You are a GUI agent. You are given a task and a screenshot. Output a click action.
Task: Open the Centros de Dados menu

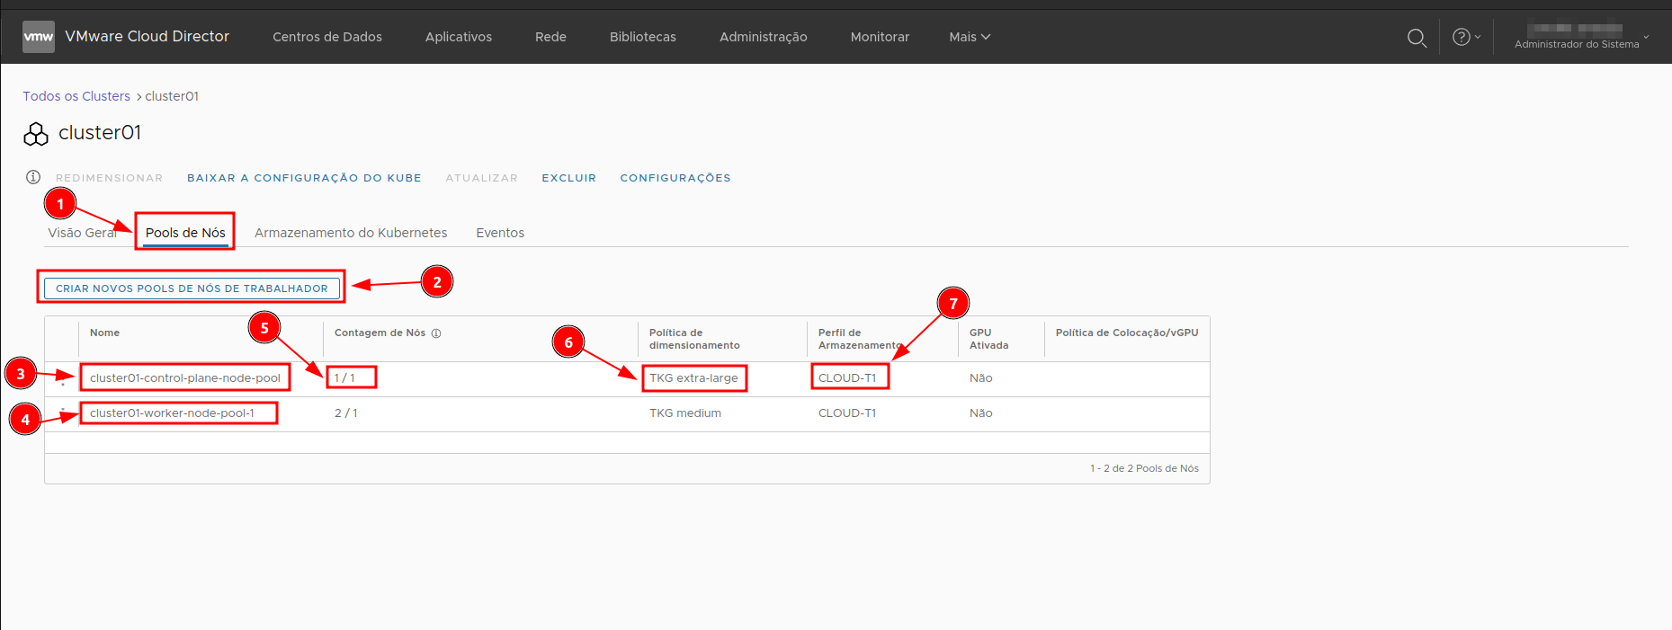click(x=327, y=37)
